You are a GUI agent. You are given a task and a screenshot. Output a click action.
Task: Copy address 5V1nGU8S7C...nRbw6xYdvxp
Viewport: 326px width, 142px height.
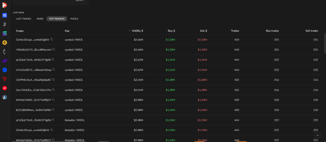click(53, 70)
